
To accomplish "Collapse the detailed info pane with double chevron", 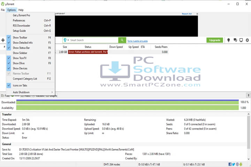I will (249, 95).
